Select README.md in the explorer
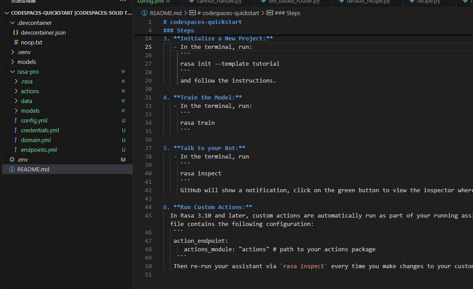 (x=67, y=169)
